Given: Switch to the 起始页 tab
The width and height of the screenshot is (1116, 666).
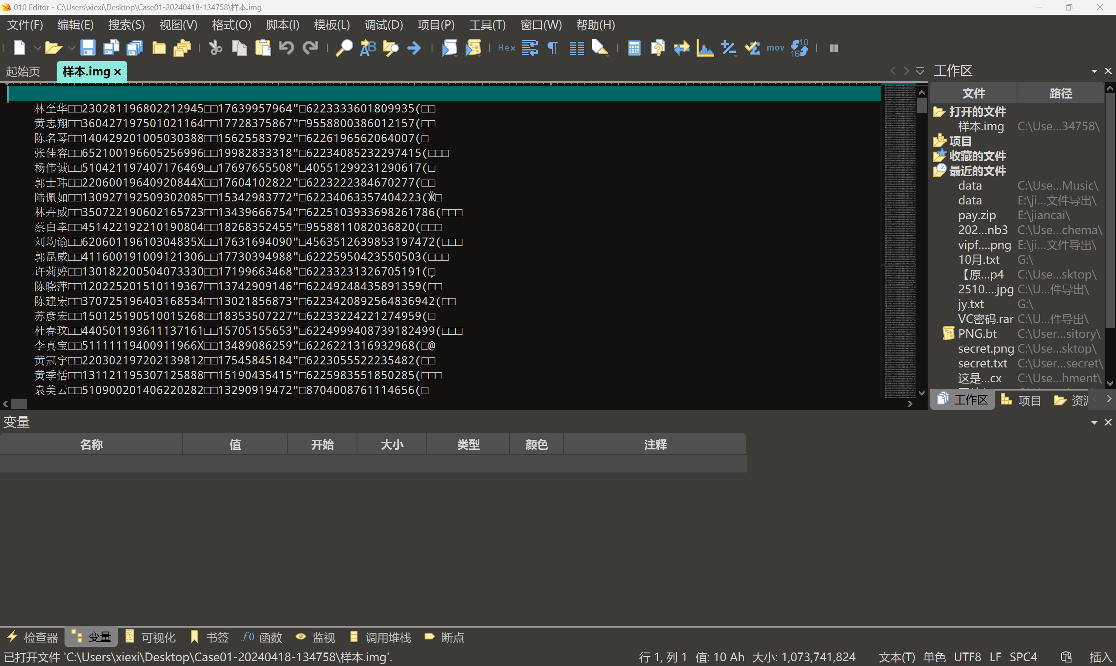Looking at the screenshot, I should tap(23, 71).
